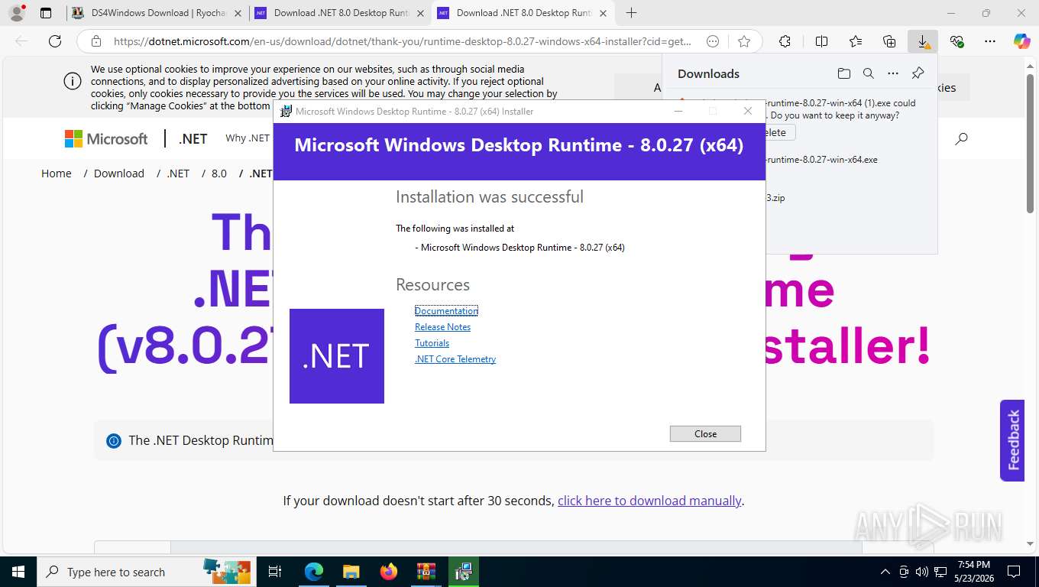Open Browser essentials heart icon
Viewport: 1039px width, 587px height.
(x=956, y=41)
